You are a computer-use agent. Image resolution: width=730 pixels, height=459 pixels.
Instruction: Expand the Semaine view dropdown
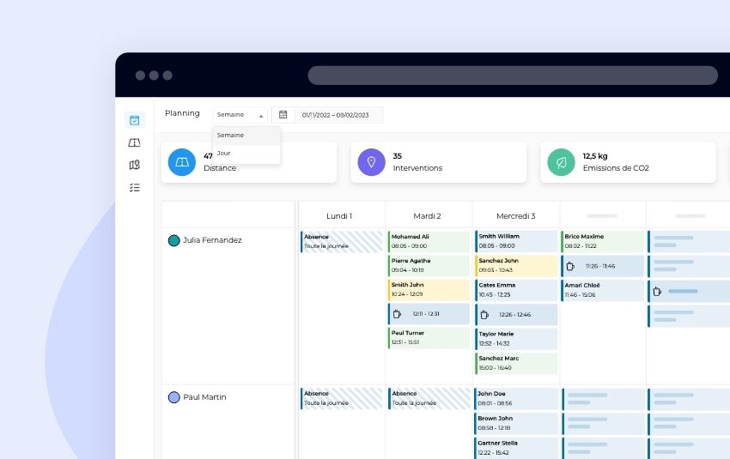click(240, 114)
